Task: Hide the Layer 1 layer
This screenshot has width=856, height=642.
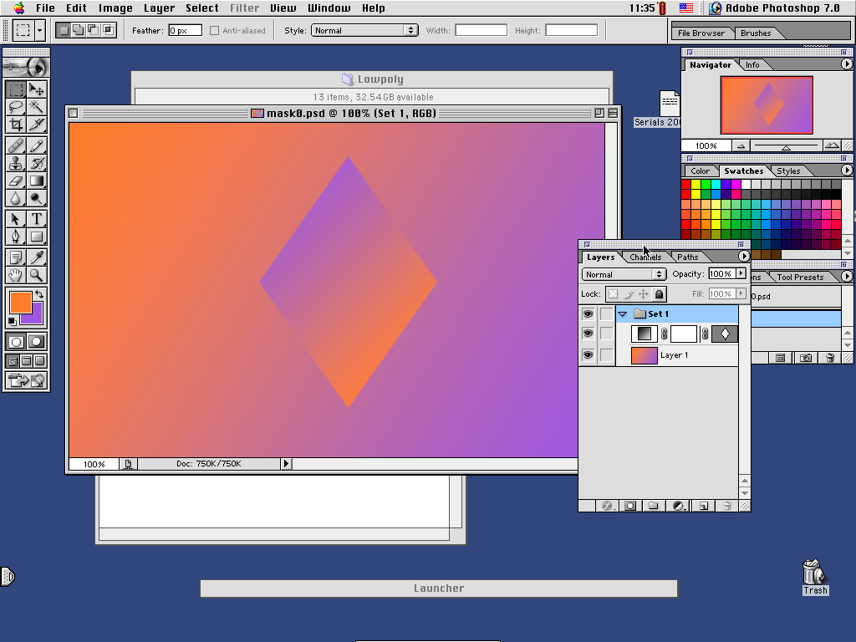Action: (x=588, y=354)
